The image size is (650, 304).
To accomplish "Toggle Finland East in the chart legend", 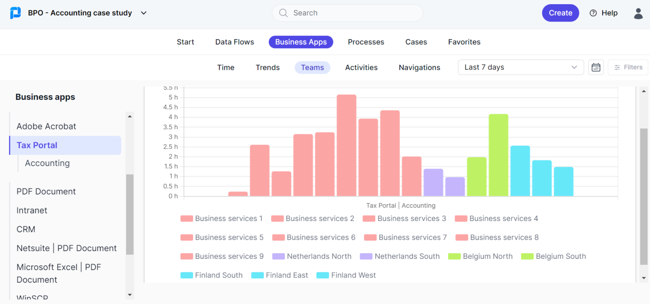I will tap(280, 275).
